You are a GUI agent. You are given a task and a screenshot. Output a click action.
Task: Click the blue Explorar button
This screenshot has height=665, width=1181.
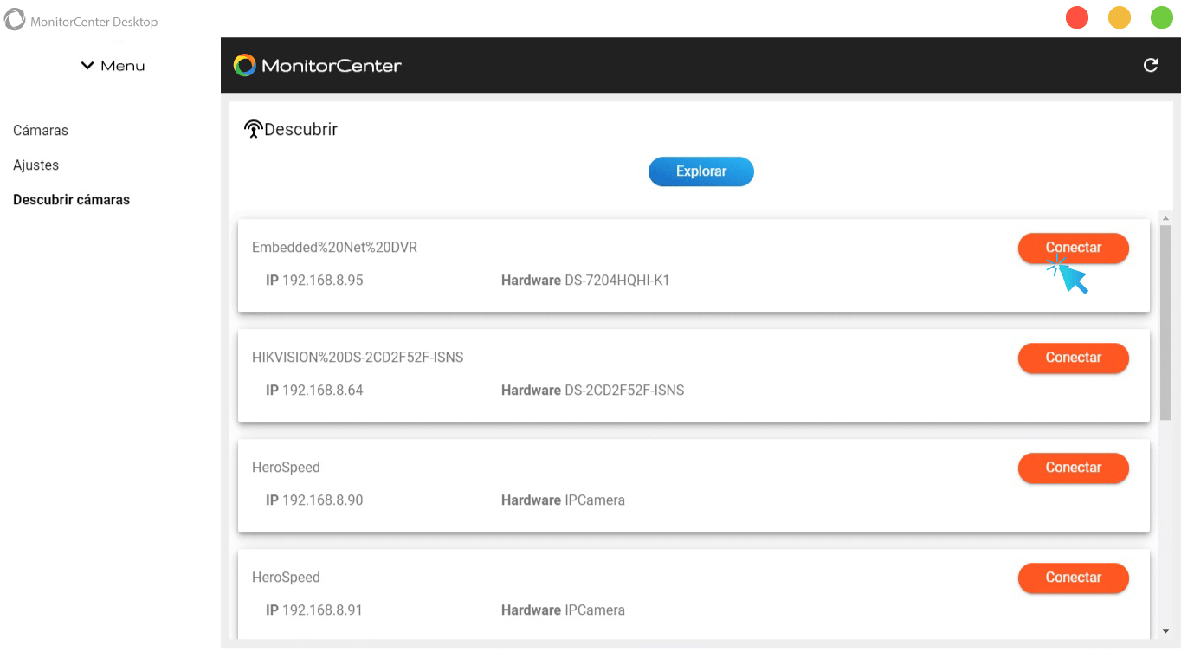pyautogui.click(x=701, y=171)
